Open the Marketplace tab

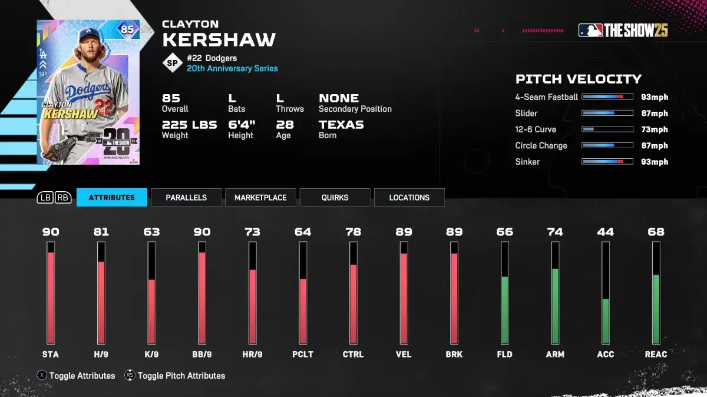(260, 198)
